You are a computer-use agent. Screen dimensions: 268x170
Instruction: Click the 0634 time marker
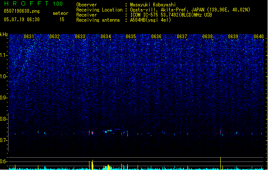click(106, 37)
